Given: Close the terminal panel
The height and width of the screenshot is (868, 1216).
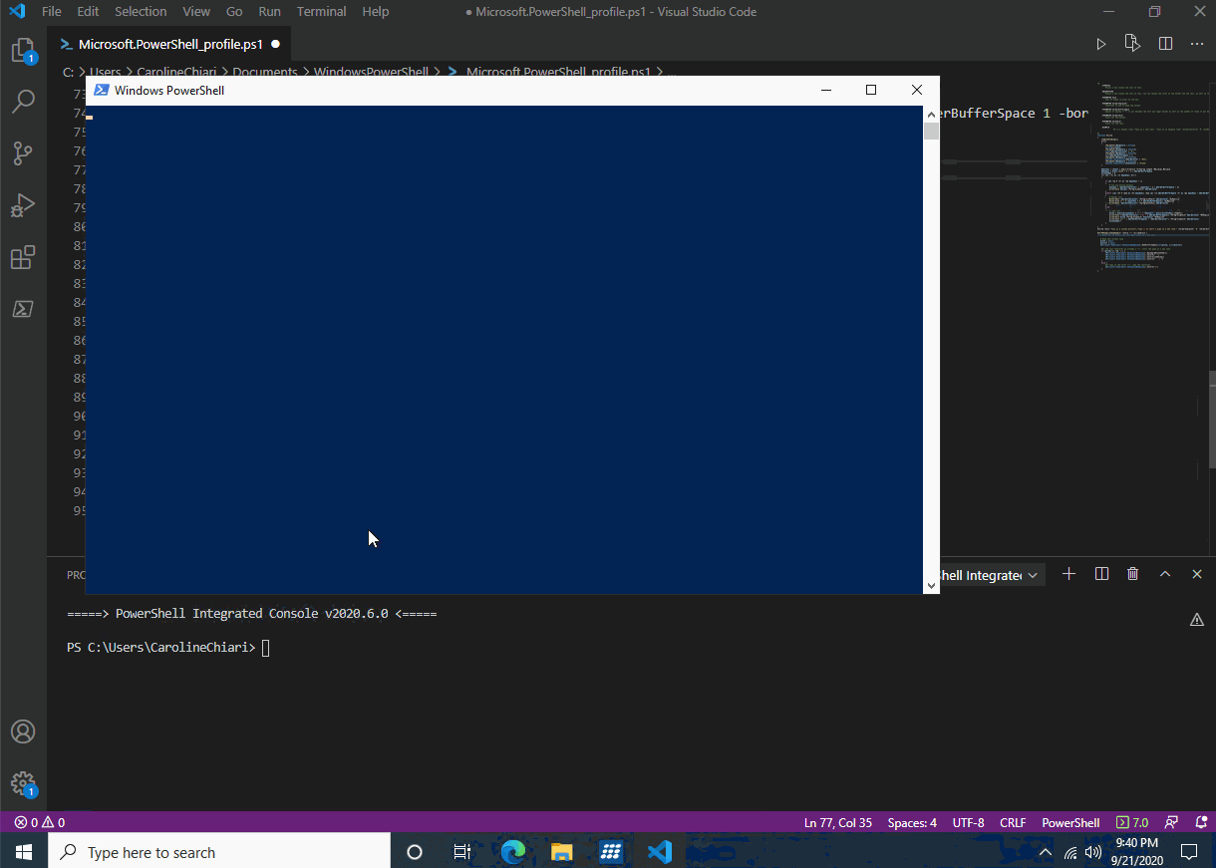Looking at the screenshot, I should pyautogui.click(x=1196, y=574).
